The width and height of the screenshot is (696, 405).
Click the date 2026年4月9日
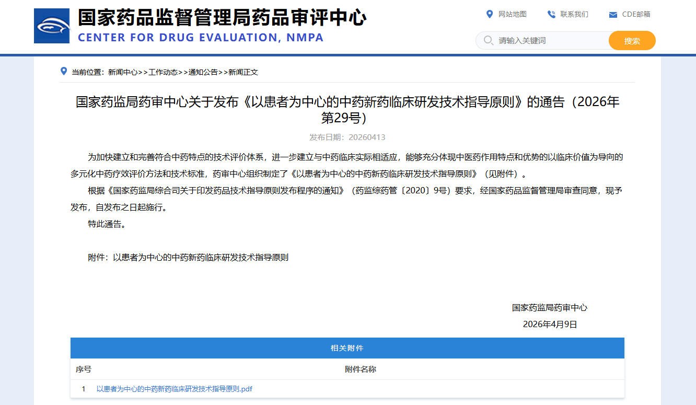(550, 325)
